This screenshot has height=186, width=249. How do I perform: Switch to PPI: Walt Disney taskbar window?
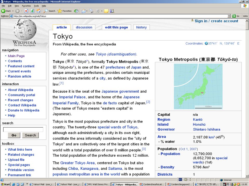point(97,184)
